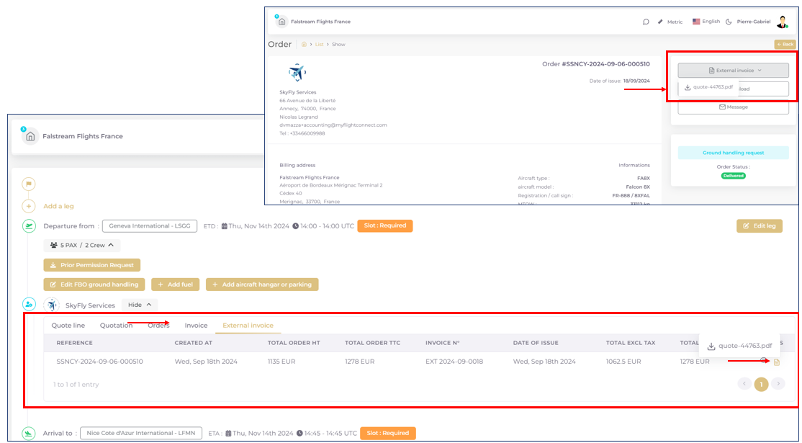Screen dimensions: 802x443
Task: Click the calendar icon next to the ETA date
Action: click(228, 434)
